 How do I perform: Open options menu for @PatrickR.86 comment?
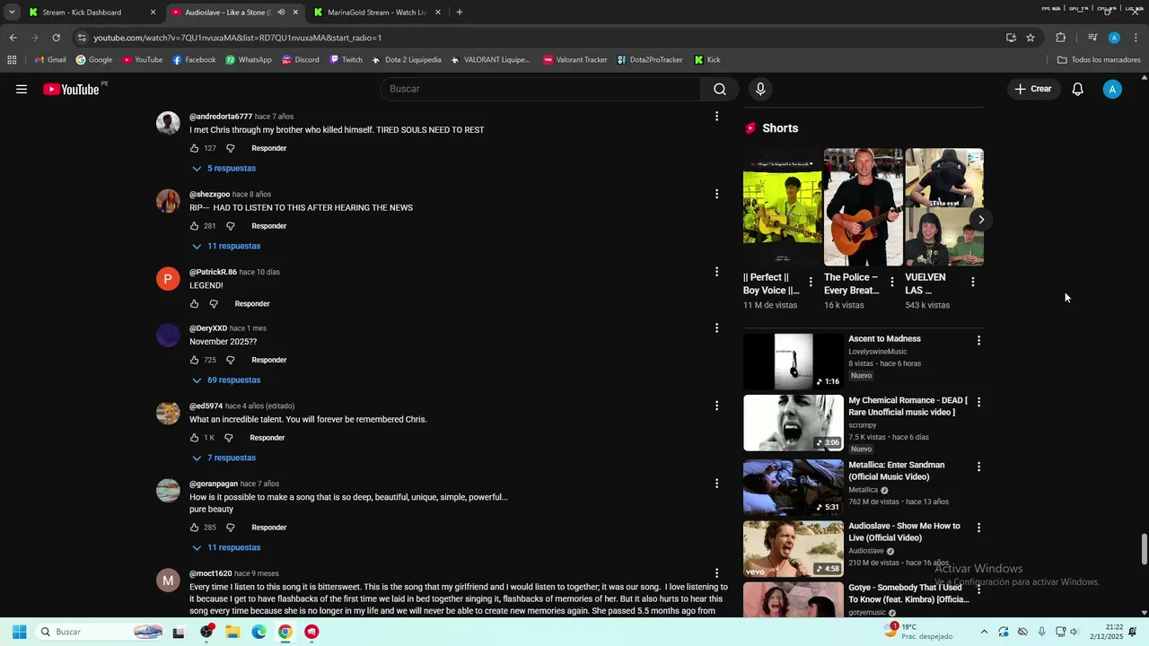716,272
